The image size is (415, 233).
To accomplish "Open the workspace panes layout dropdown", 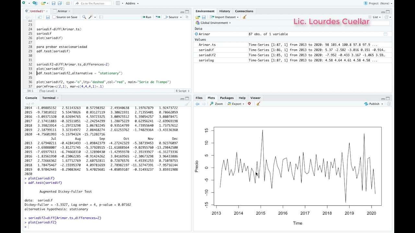I will click(x=119, y=3).
